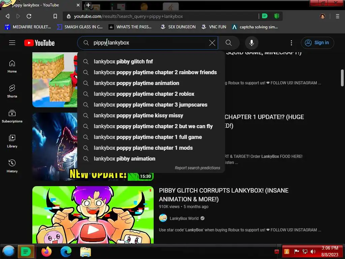Image resolution: width=345 pixels, height=259 pixels.
Task: Click the Action Center flag tray icon
Action: [x=296, y=252]
